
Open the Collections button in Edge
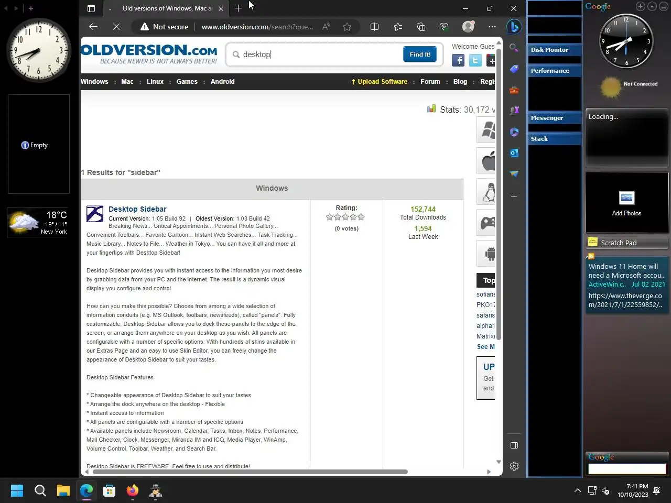[421, 27]
